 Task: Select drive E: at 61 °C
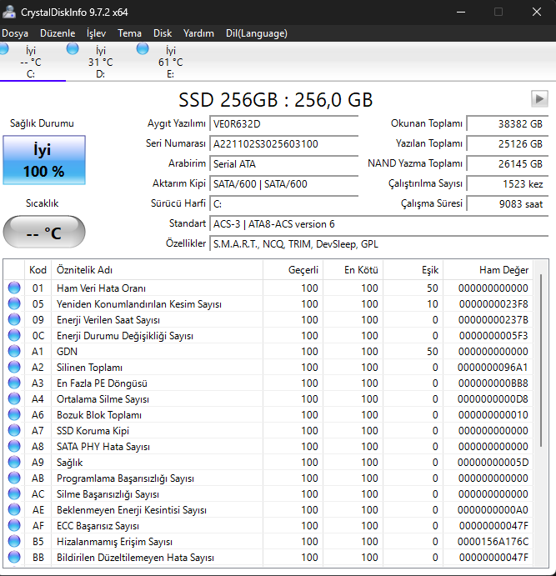(170, 62)
